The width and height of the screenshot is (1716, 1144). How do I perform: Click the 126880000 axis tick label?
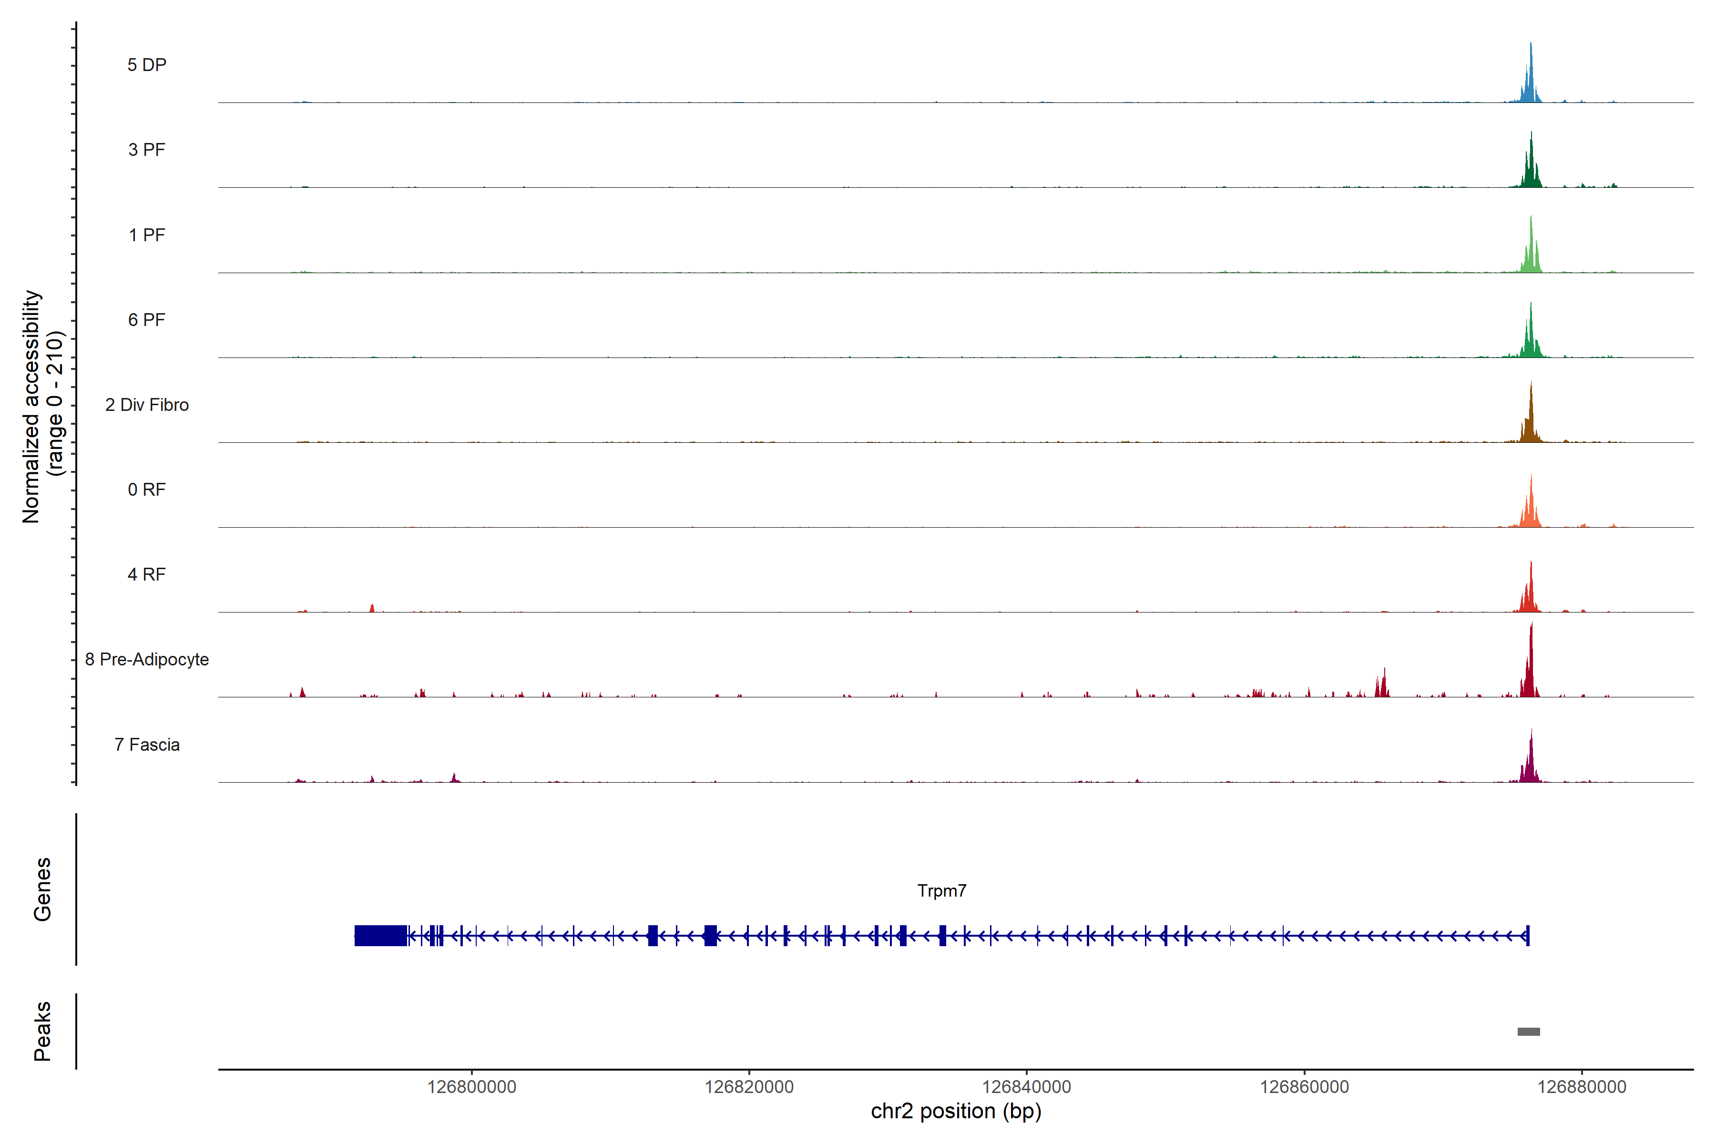point(1582,1087)
